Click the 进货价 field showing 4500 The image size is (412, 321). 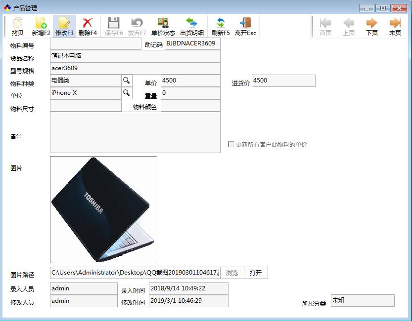click(283, 80)
